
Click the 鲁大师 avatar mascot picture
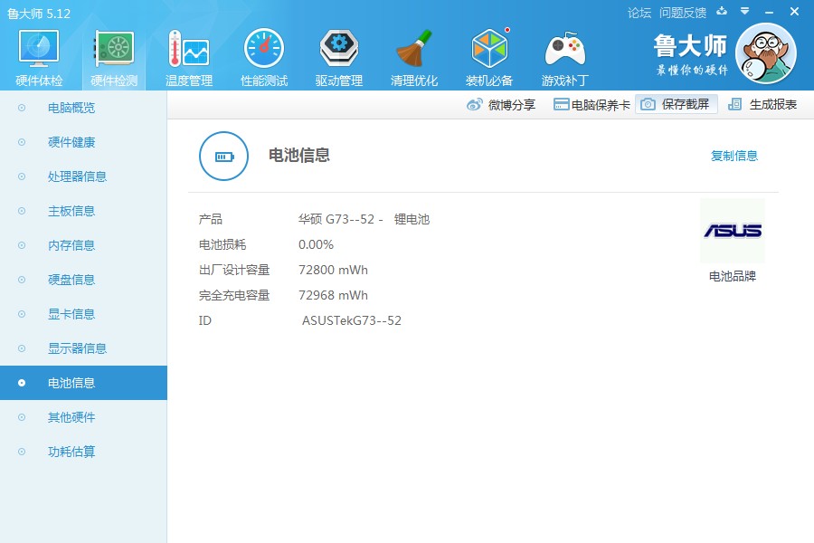[765, 53]
